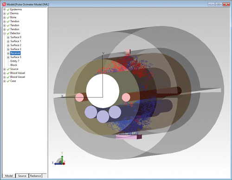The width and height of the screenshot is (232, 180).
Task: Click the green check icon beside Bone
Action: 8,18
